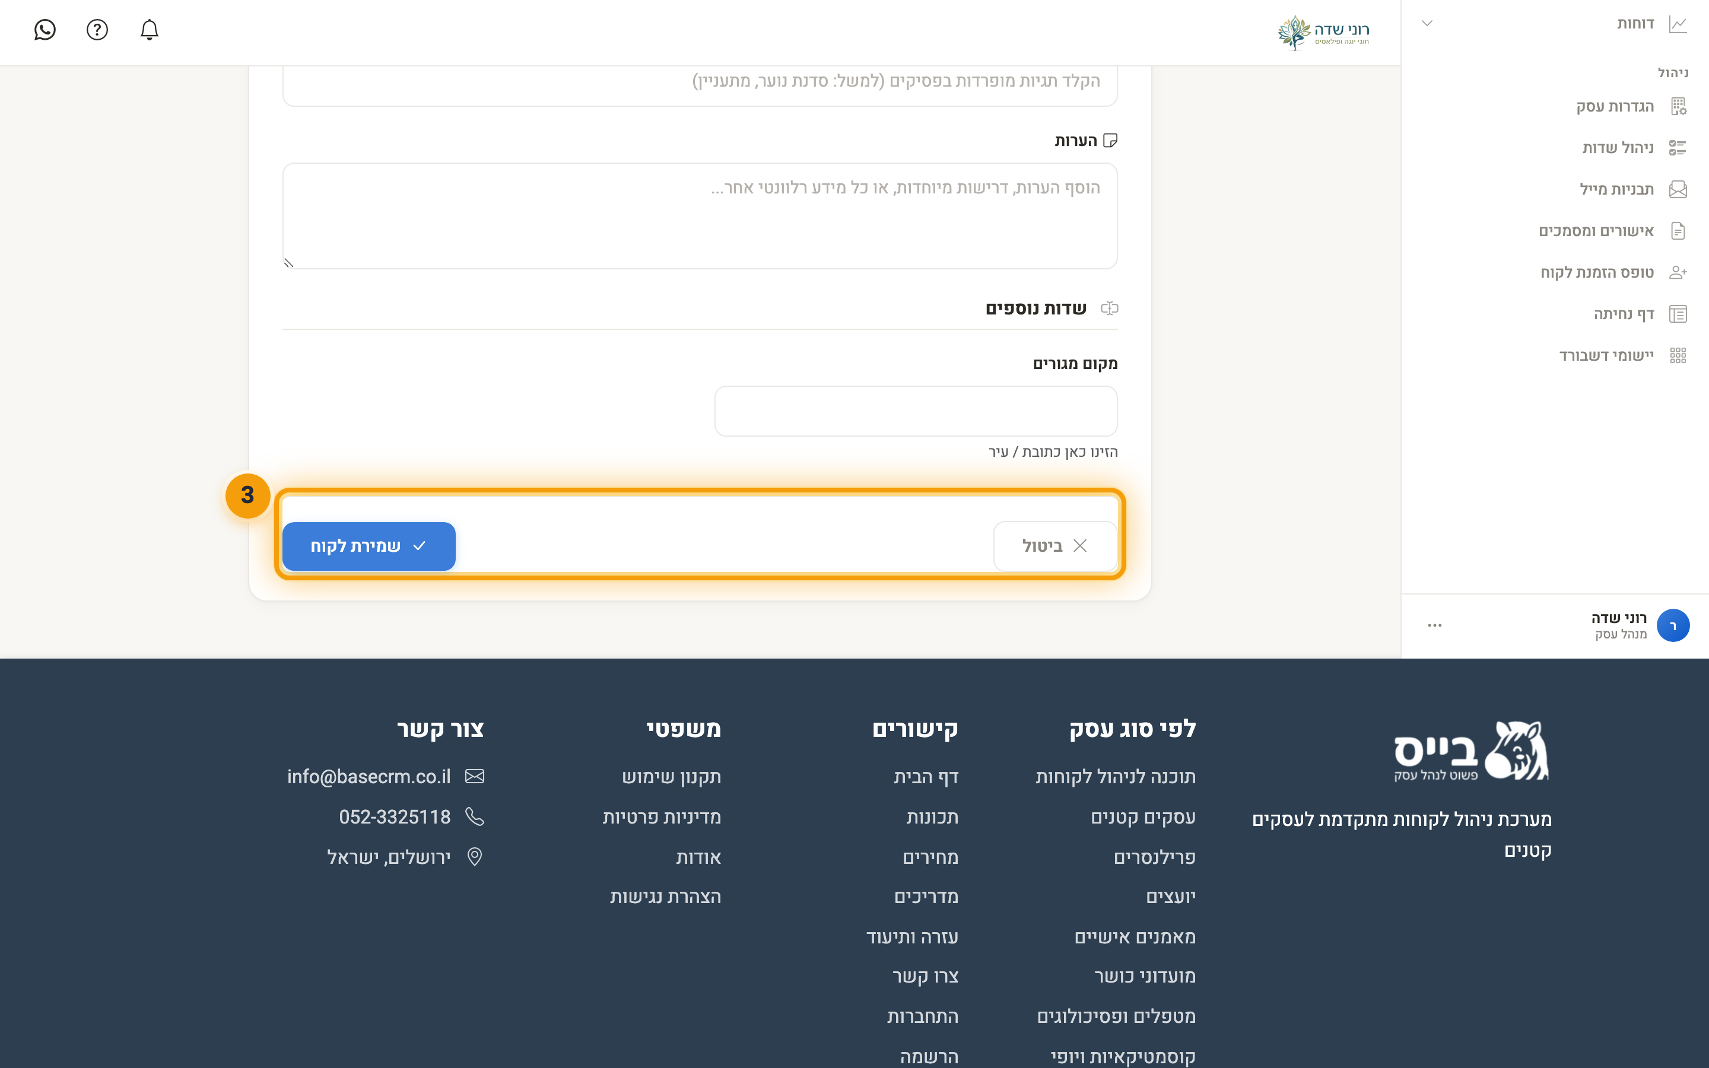The image size is (1709, 1068).
Task: Open the help question mark icon
Action: (x=97, y=30)
